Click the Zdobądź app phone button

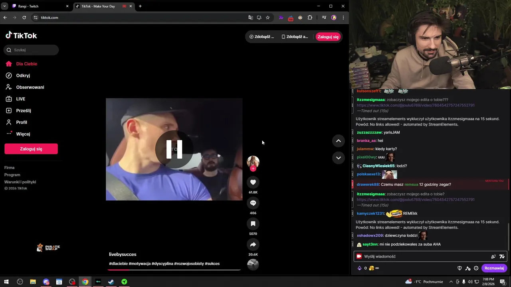tap(295, 37)
